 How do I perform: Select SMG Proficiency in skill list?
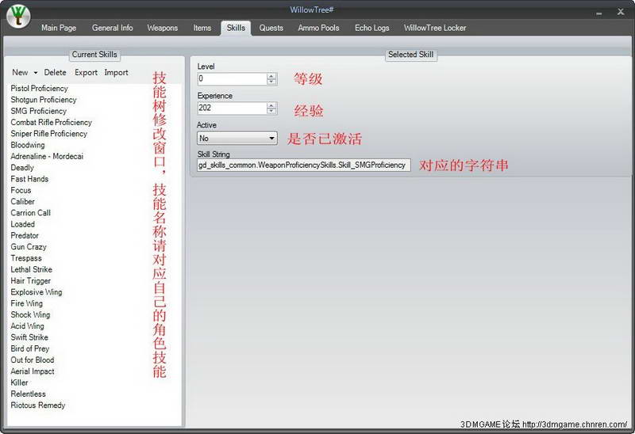tap(38, 111)
